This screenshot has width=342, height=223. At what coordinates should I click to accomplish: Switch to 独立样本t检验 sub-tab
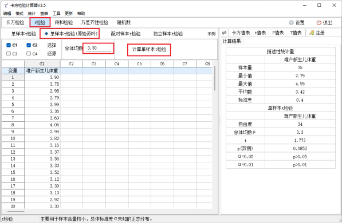[x=168, y=34]
